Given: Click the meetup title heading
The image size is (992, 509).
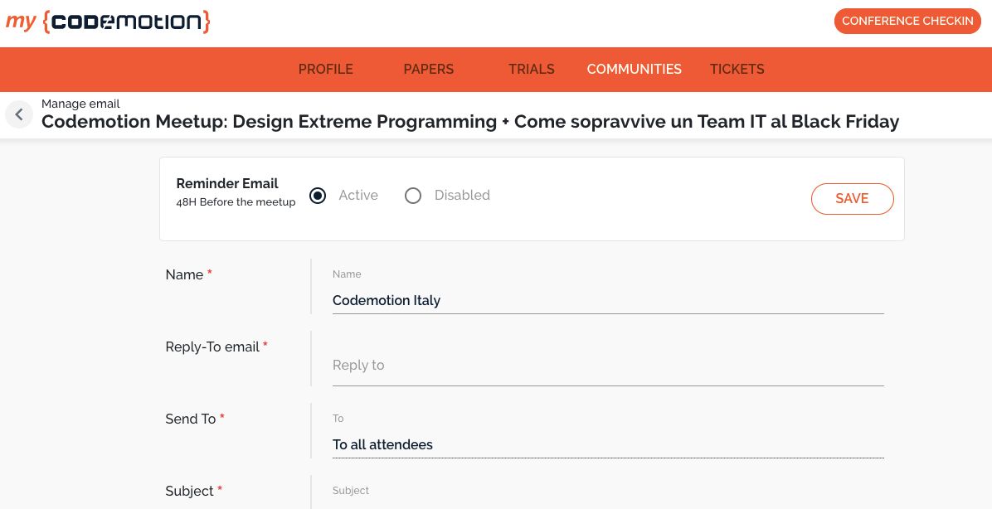Looking at the screenshot, I should (470, 121).
